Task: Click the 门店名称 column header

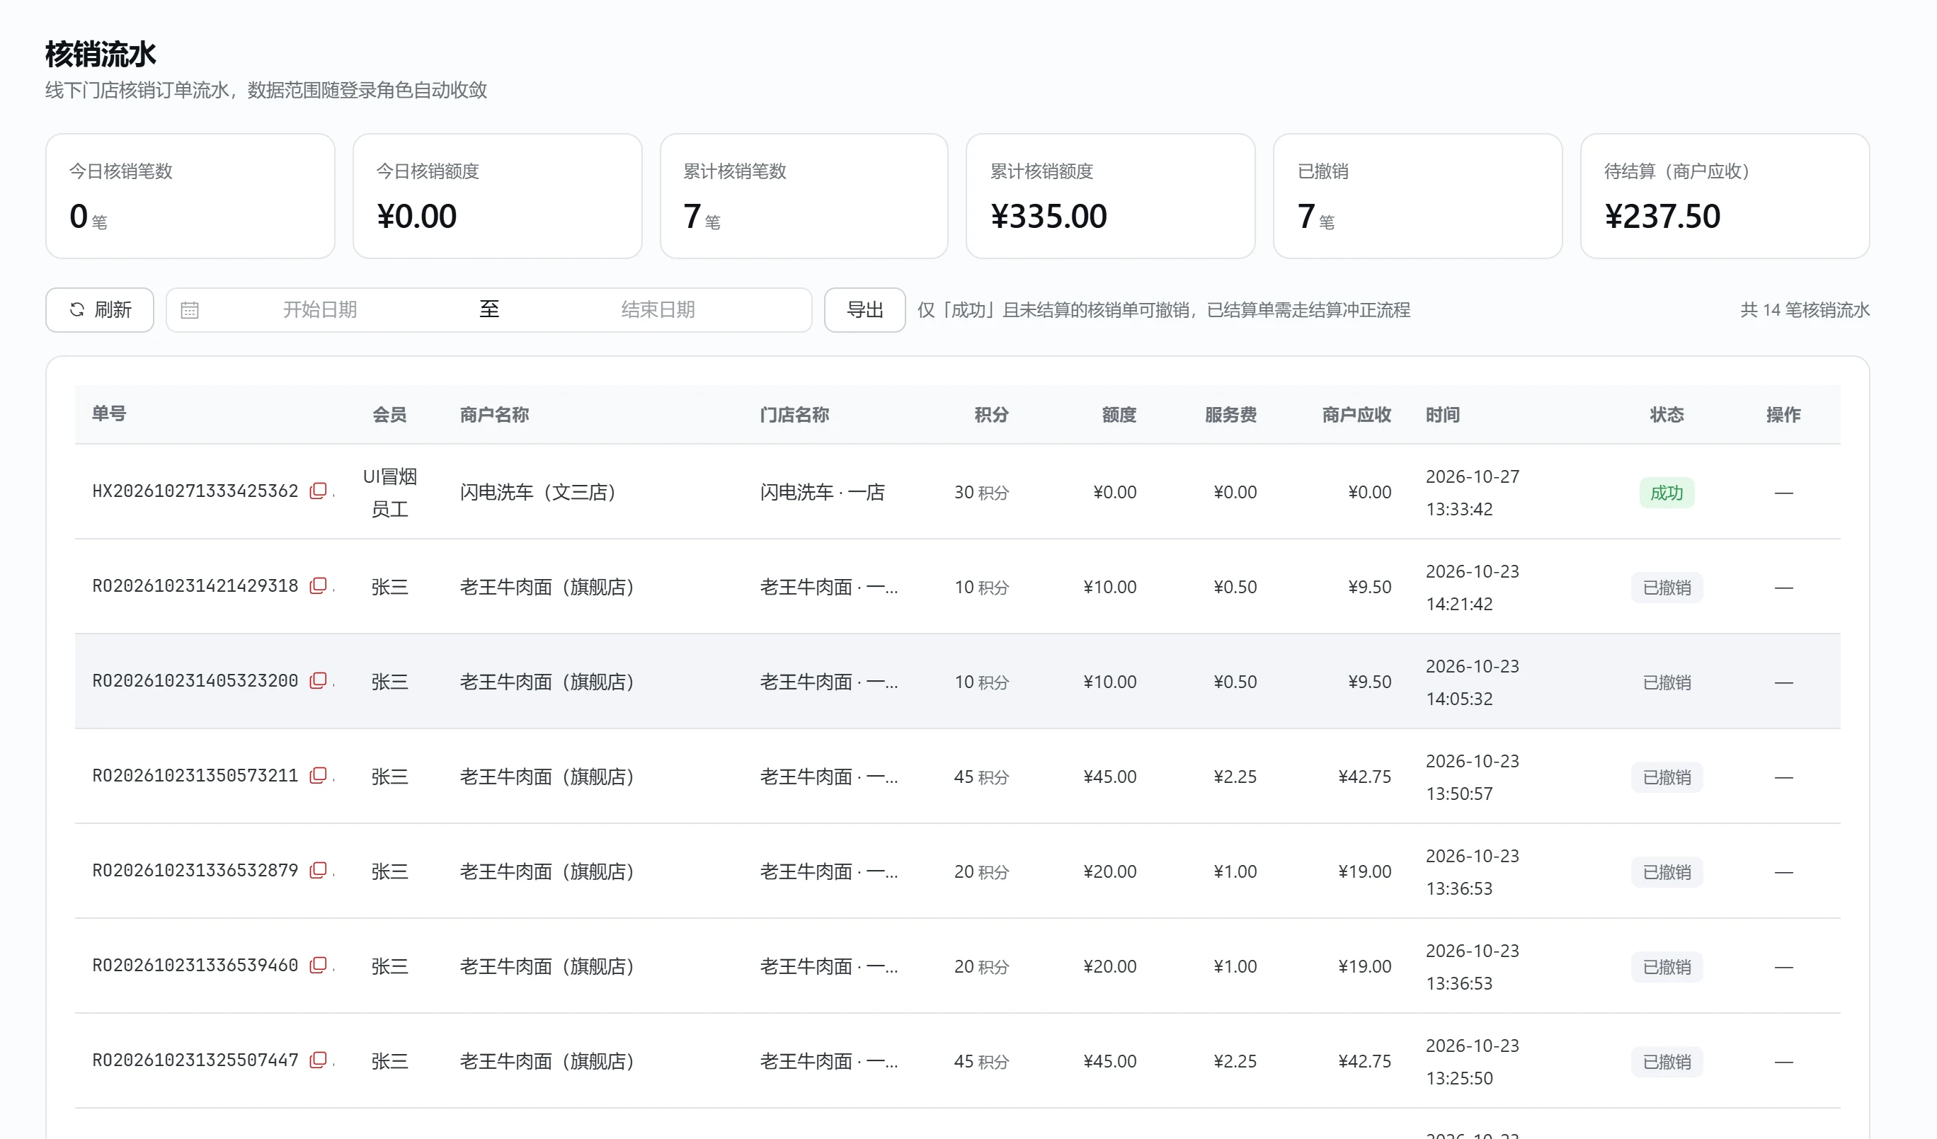Action: 794,415
